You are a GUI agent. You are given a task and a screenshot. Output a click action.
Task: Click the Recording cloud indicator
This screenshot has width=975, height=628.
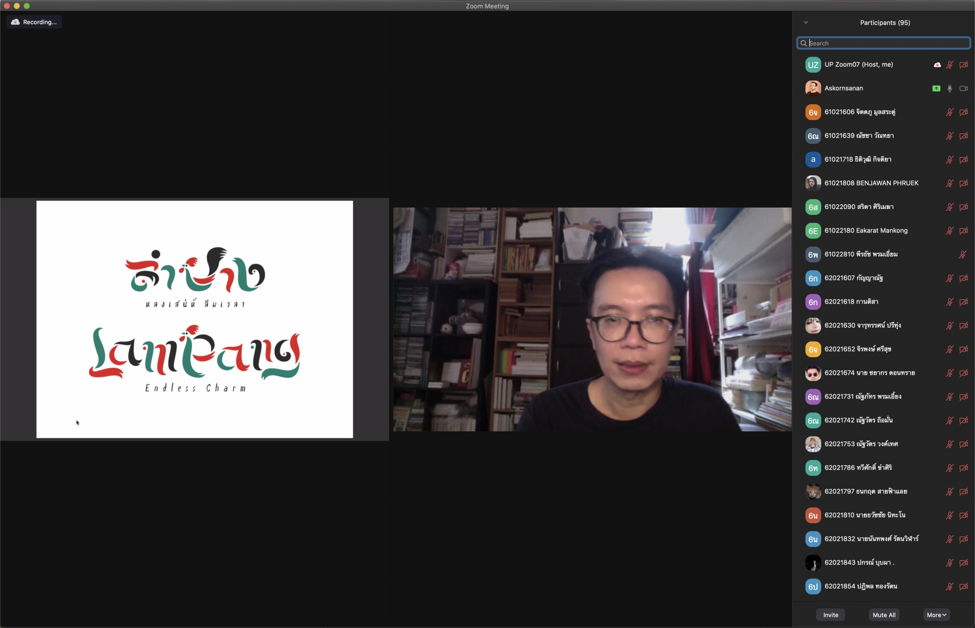[x=34, y=22]
